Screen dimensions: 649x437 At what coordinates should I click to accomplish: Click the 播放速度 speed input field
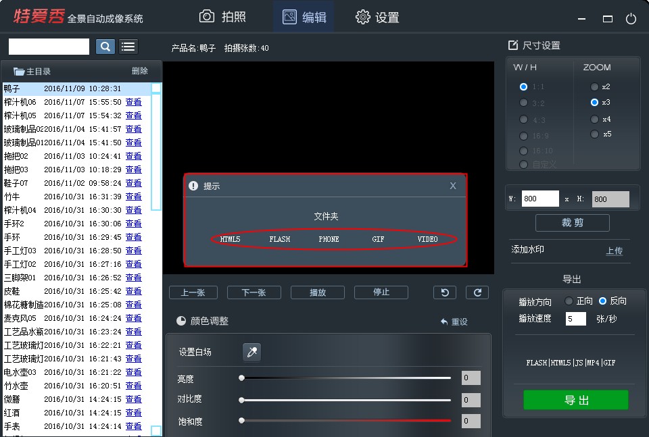(576, 319)
